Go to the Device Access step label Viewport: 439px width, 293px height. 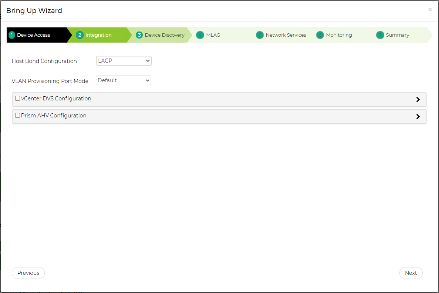(x=33, y=35)
